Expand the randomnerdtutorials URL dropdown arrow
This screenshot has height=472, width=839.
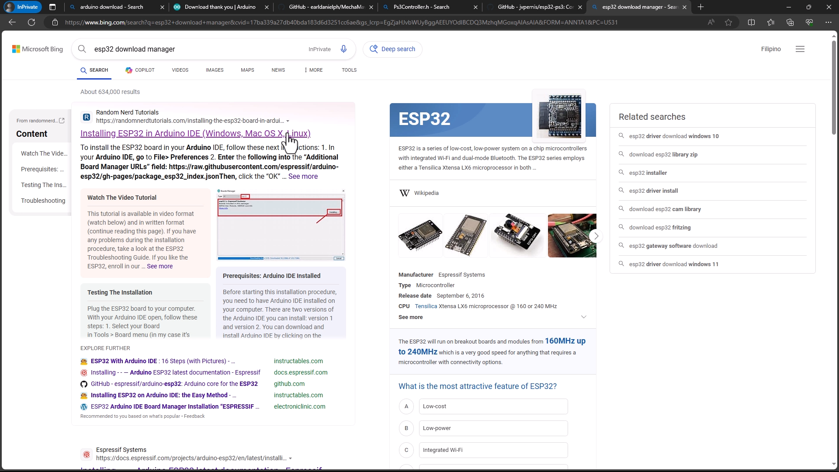click(288, 121)
